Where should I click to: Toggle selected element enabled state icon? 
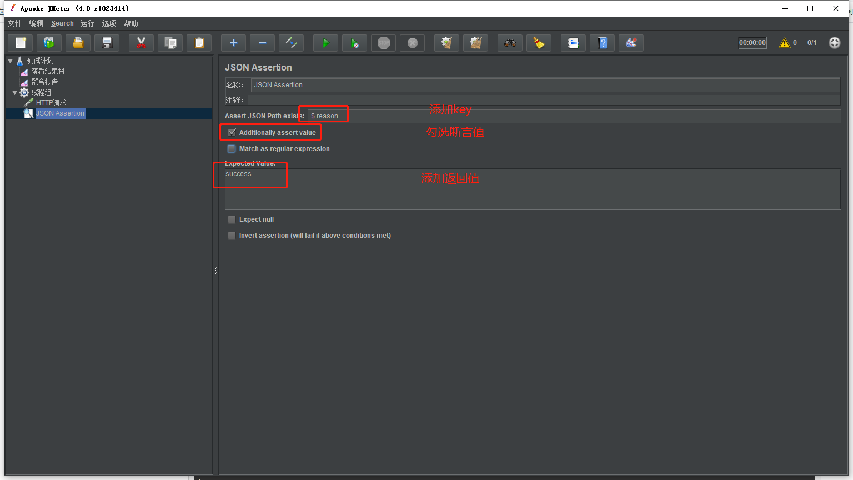tap(292, 43)
